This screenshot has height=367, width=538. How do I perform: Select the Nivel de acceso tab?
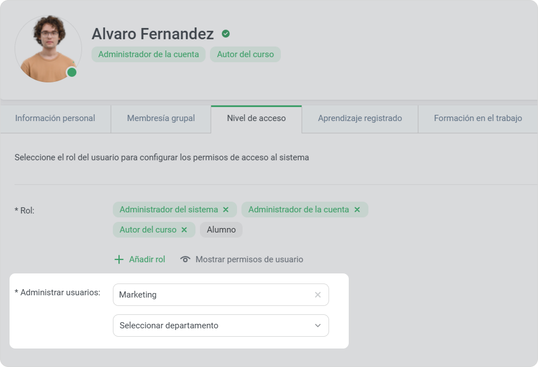point(256,118)
